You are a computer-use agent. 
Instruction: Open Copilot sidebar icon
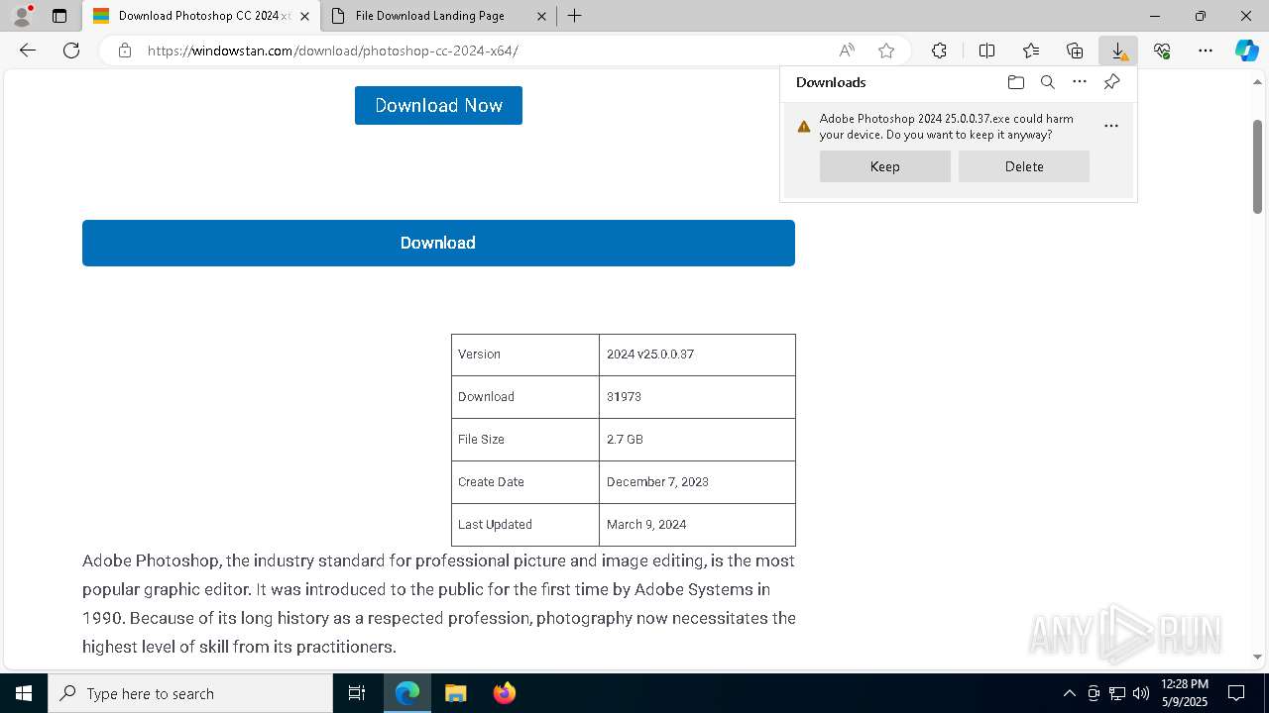pyautogui.click(x=1246, y=51)
